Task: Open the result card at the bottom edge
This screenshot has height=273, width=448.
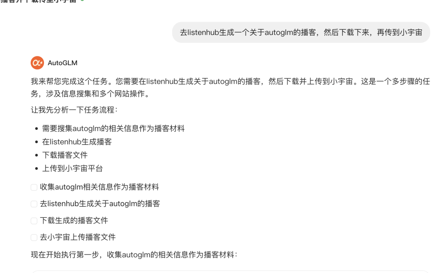Action: click(230, 272)
